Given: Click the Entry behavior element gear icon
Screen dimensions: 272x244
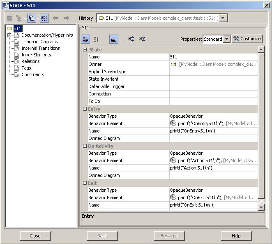Looking at the screenshot, I should pyautogui.click(x=173, y=123).
